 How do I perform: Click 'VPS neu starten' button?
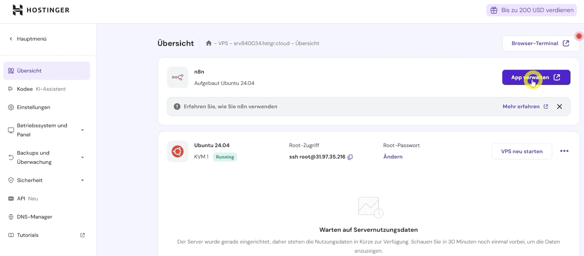click(x=522, y=152)
